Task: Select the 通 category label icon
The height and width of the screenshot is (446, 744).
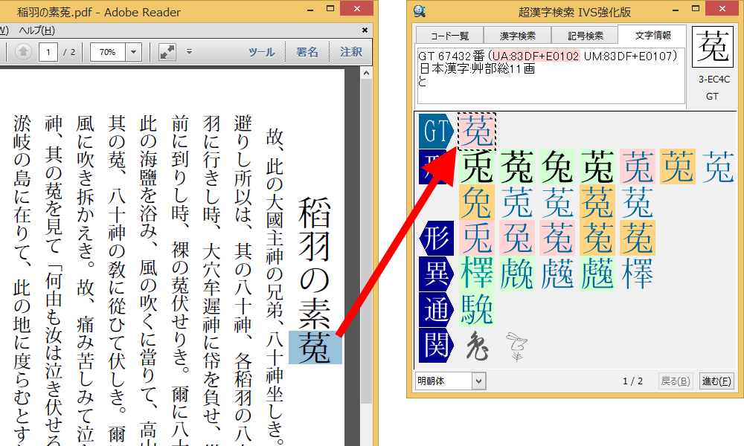Action: coord(436,310)
